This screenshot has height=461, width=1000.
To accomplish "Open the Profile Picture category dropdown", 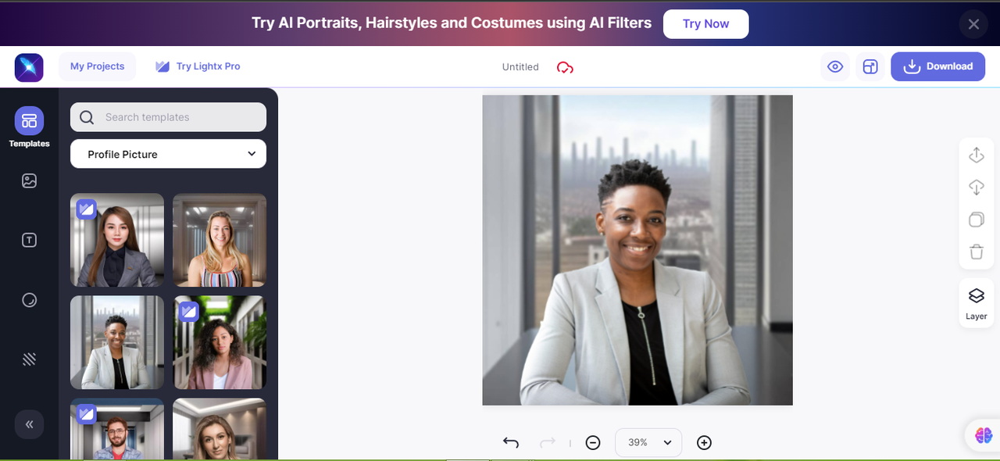I will (x=168, y=154).
